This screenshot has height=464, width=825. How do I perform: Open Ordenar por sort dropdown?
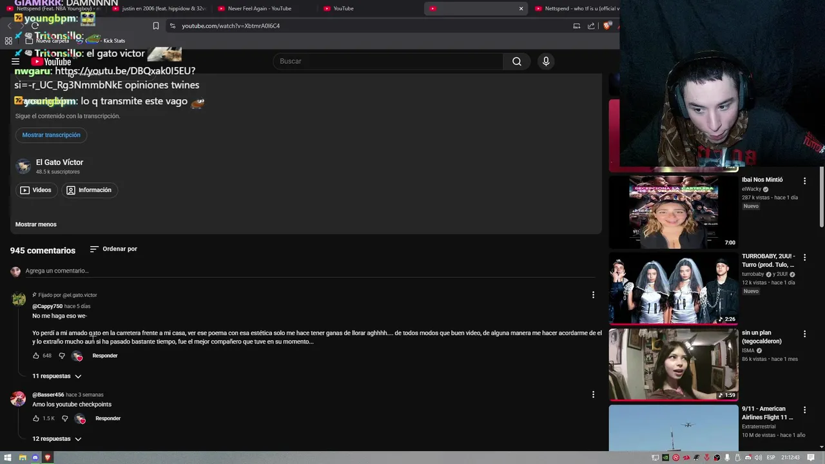(x=113, y=249)
